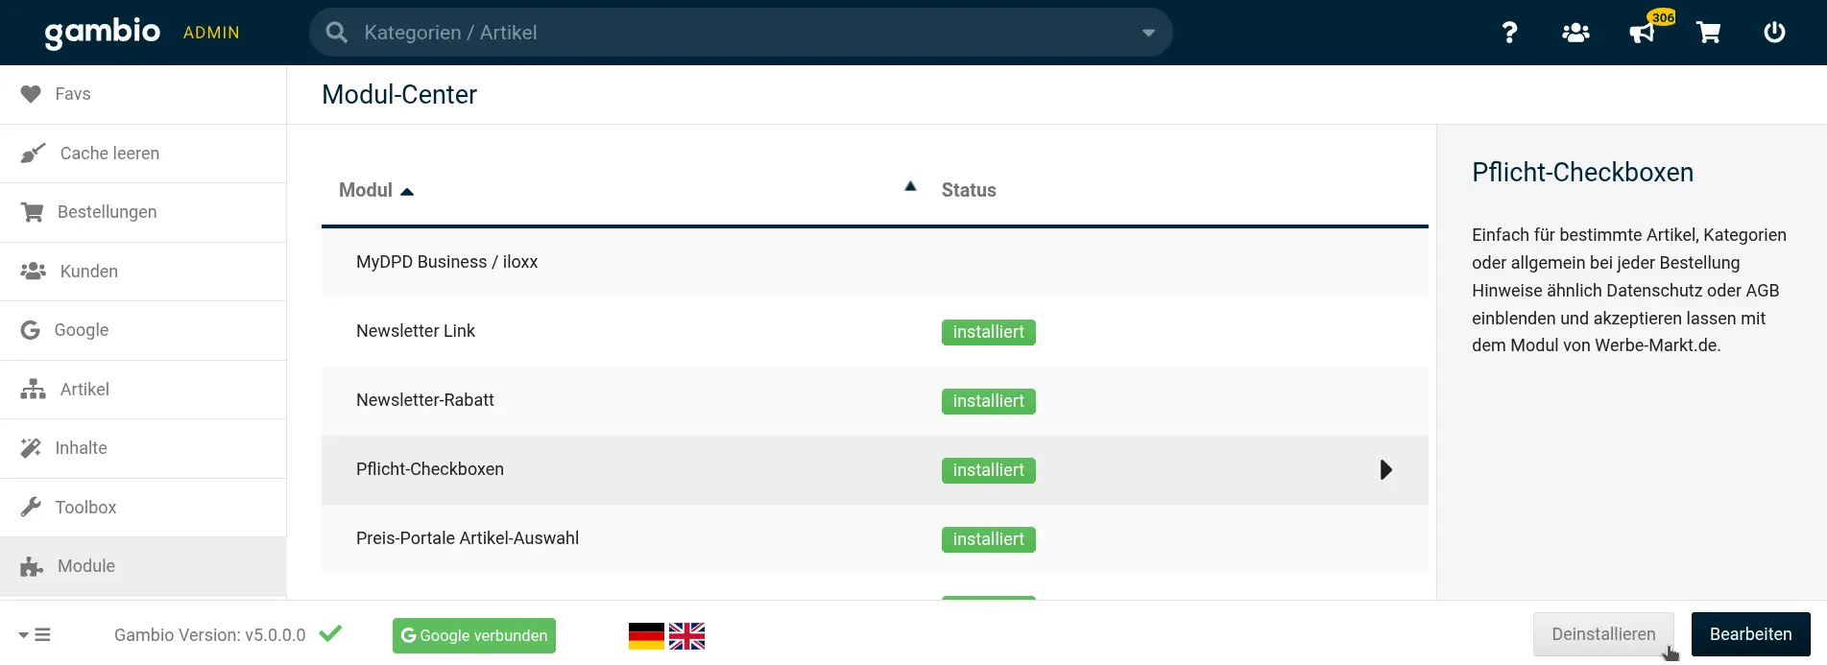The width and height of the screenshot is (1827, 665).
Task: Expand search category dropdown arrow
Action: point(1148,33)
